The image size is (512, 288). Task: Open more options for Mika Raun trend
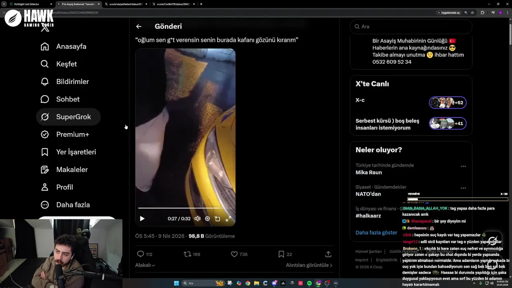click(x=463, y=166)
